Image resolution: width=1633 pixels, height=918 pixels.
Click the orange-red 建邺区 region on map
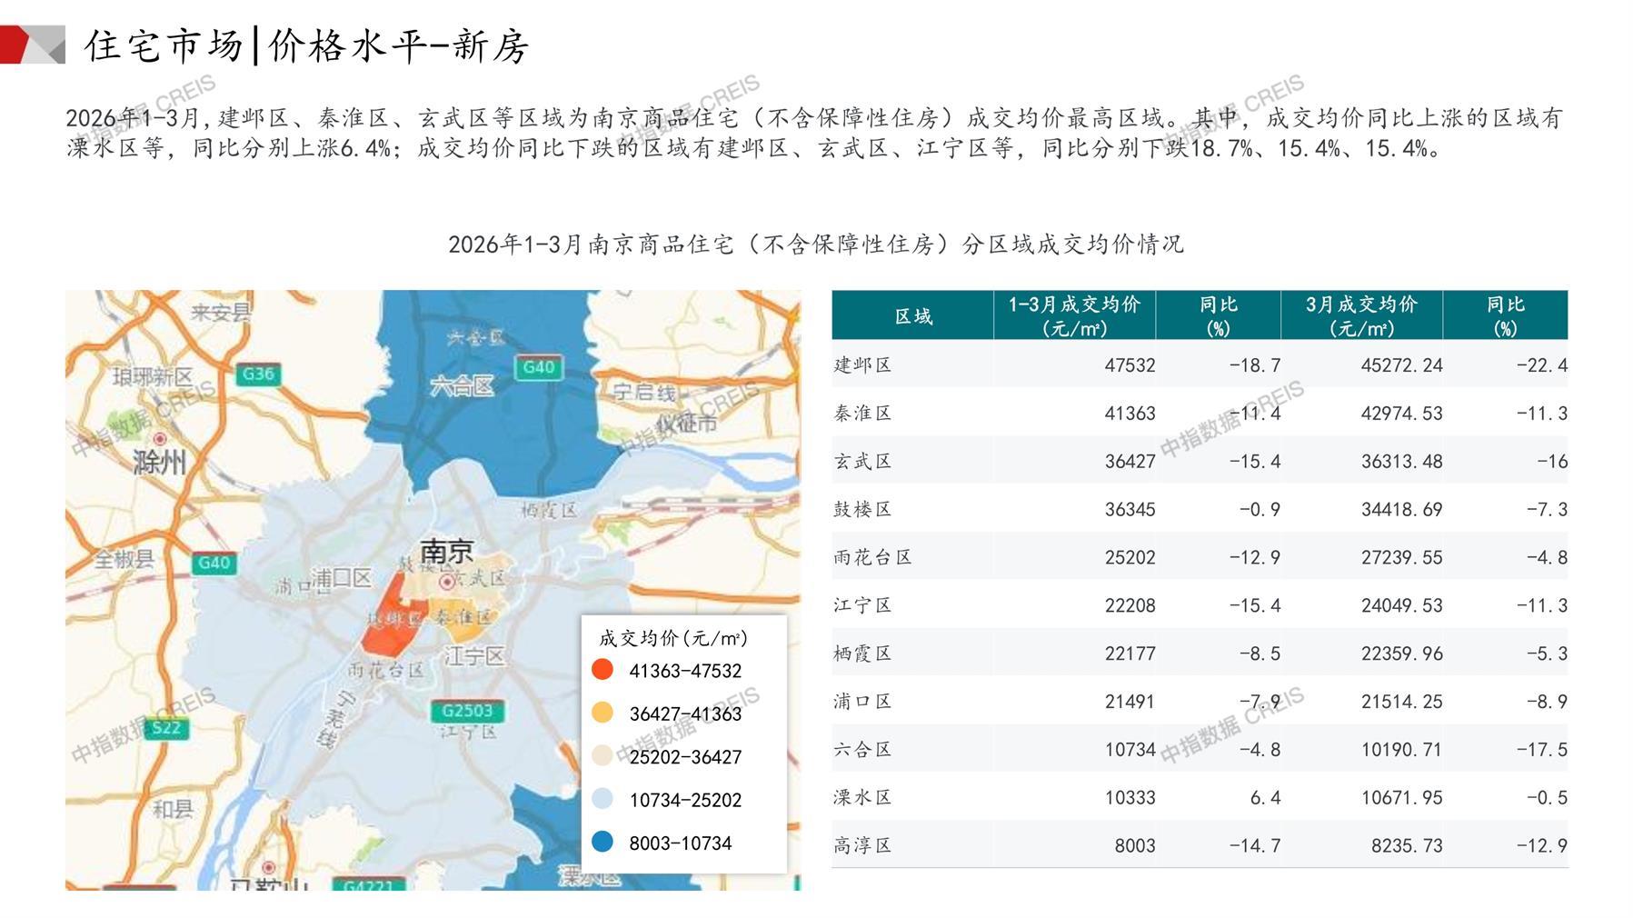(x=391, y=627)
